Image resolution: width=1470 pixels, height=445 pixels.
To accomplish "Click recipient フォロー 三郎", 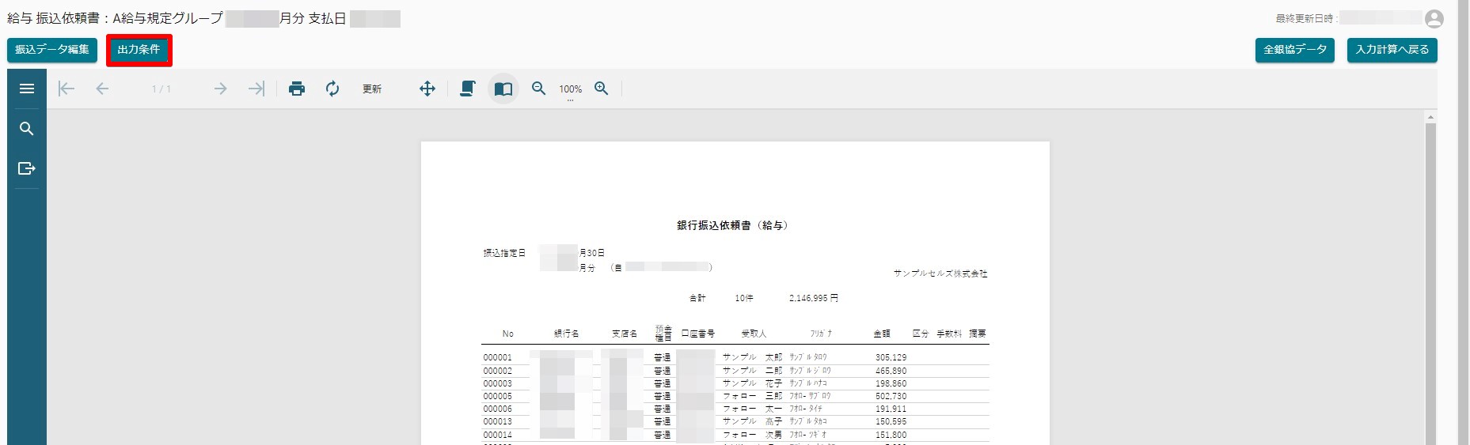I will [x=752, y=396].
